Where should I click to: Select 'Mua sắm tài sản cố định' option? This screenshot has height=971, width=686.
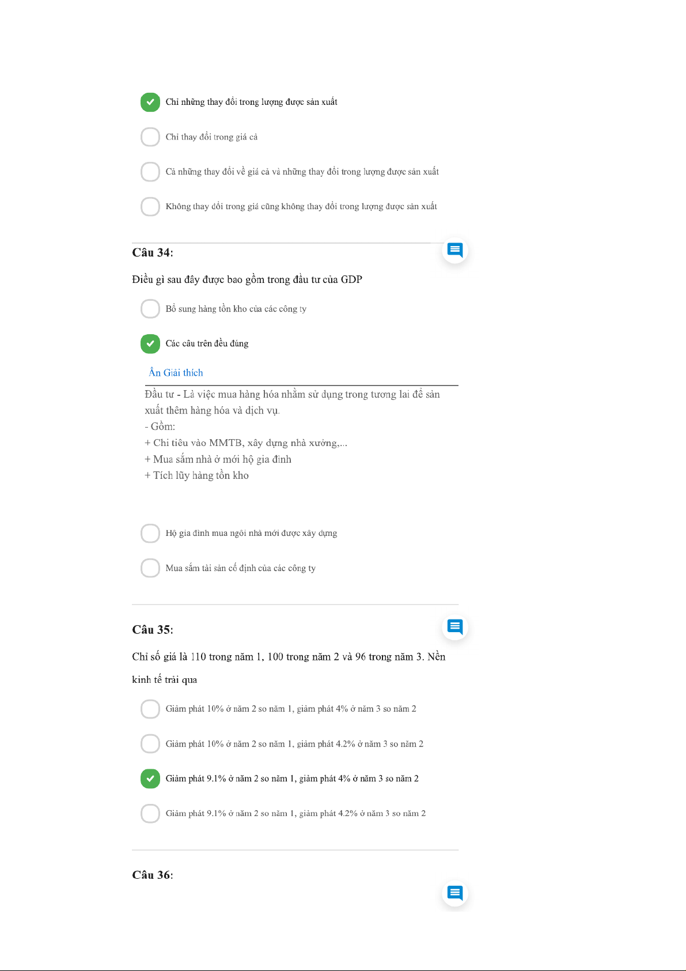[150, 568]
